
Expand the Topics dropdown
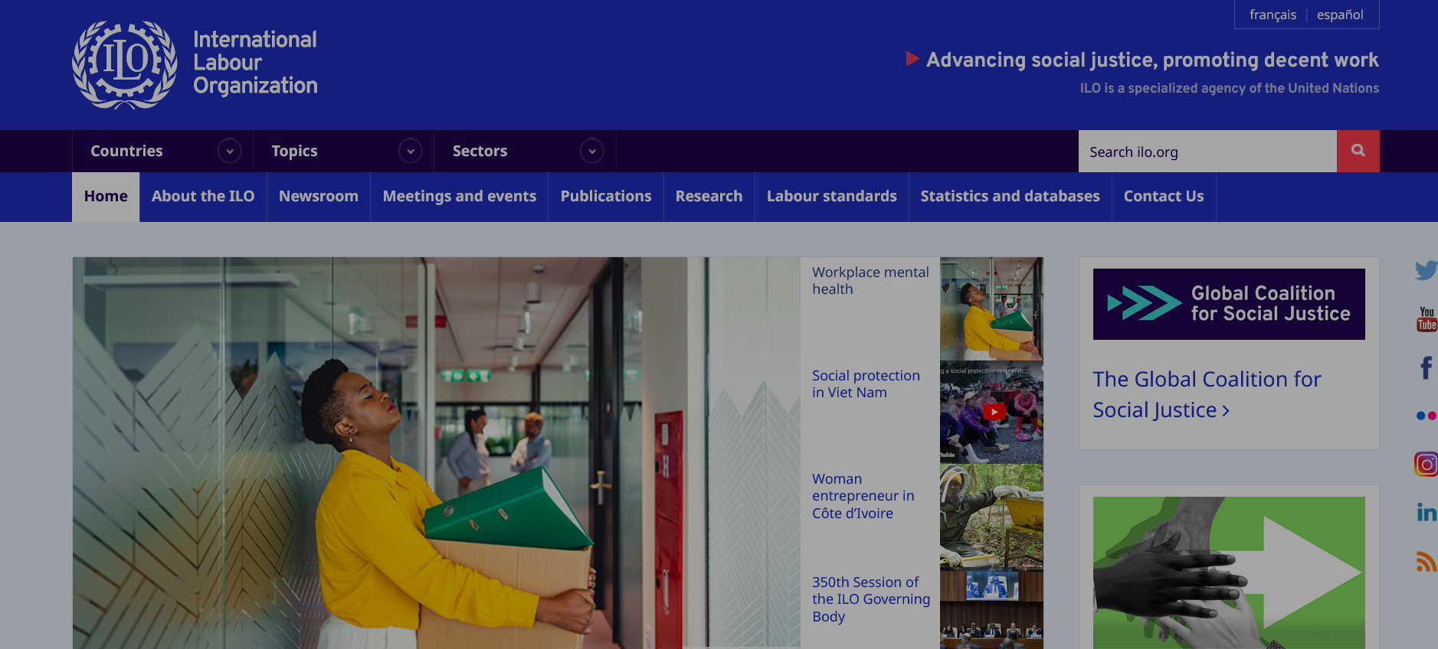click(411, 151)
